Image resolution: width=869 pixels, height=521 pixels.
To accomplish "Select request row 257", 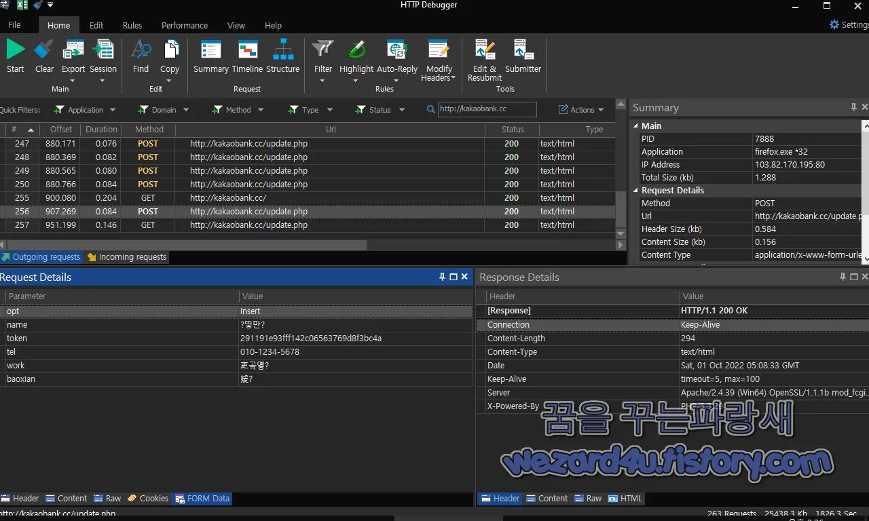I will click(308, 225).
